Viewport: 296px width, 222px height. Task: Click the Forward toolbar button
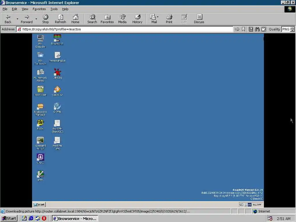(27, 19)
